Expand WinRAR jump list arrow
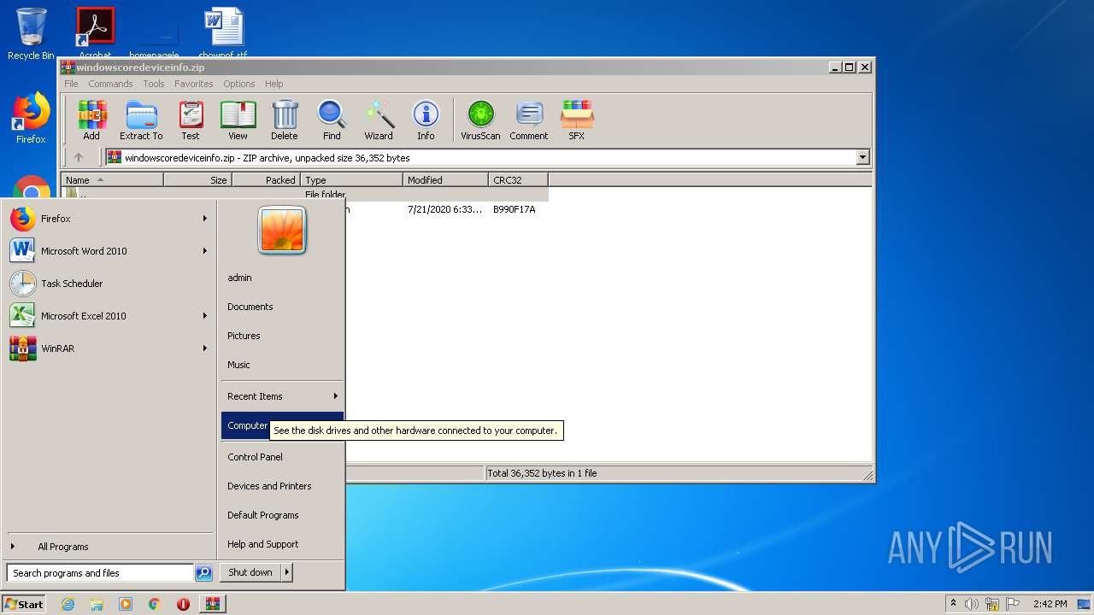The image size is (1094, 615). coord(205,348)
